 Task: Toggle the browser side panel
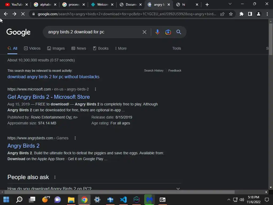pos(250,14)
